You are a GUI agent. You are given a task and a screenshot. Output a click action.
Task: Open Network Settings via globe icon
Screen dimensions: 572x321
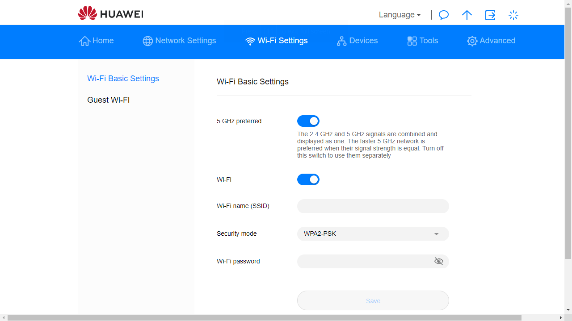[x=147, y=41]
